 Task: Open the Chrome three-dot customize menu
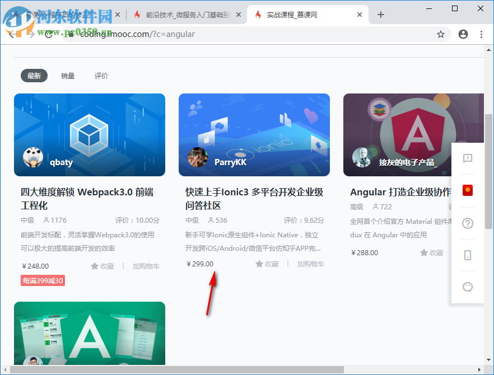coord(481,34)
